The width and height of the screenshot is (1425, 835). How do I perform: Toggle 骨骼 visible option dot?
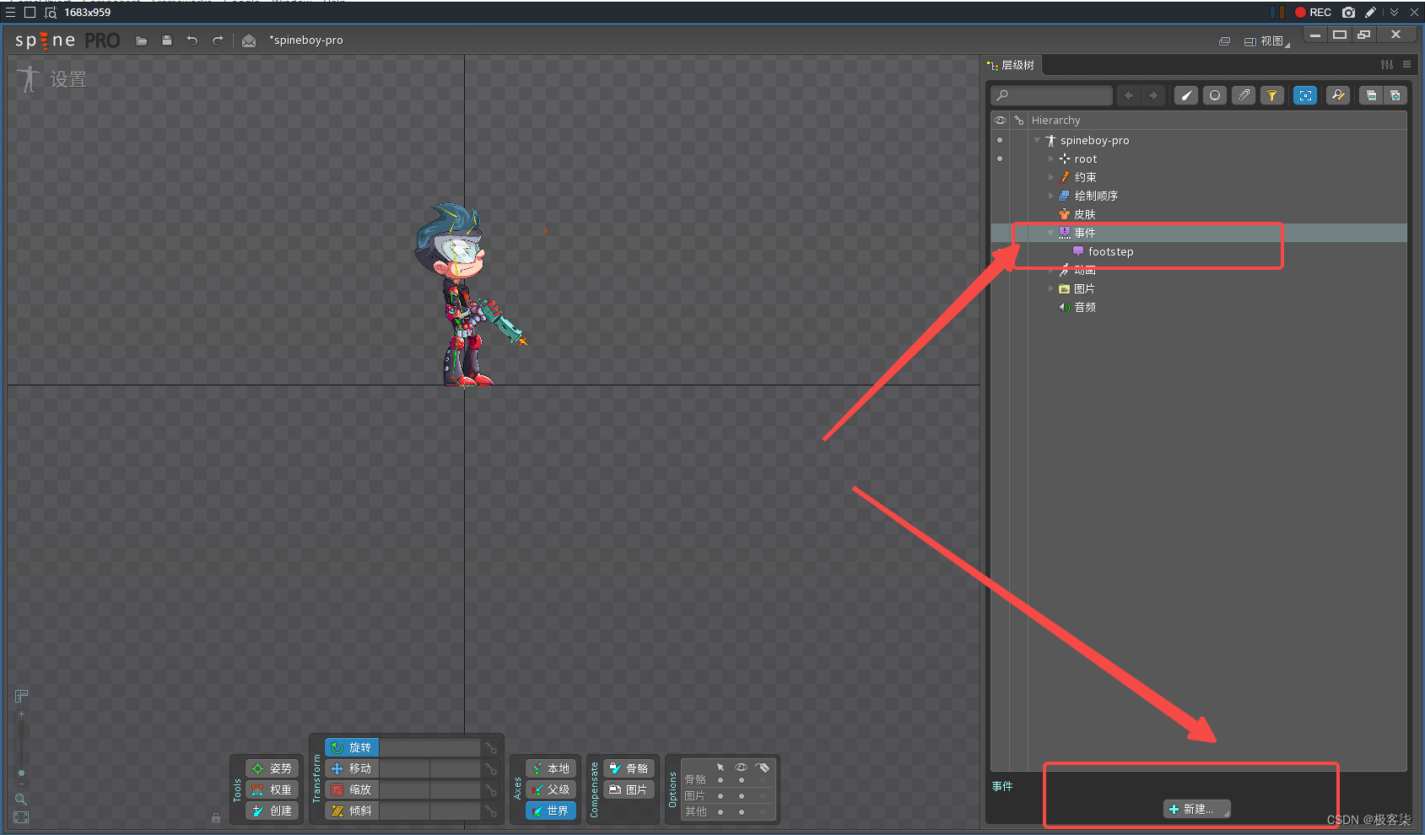point(742,781)
